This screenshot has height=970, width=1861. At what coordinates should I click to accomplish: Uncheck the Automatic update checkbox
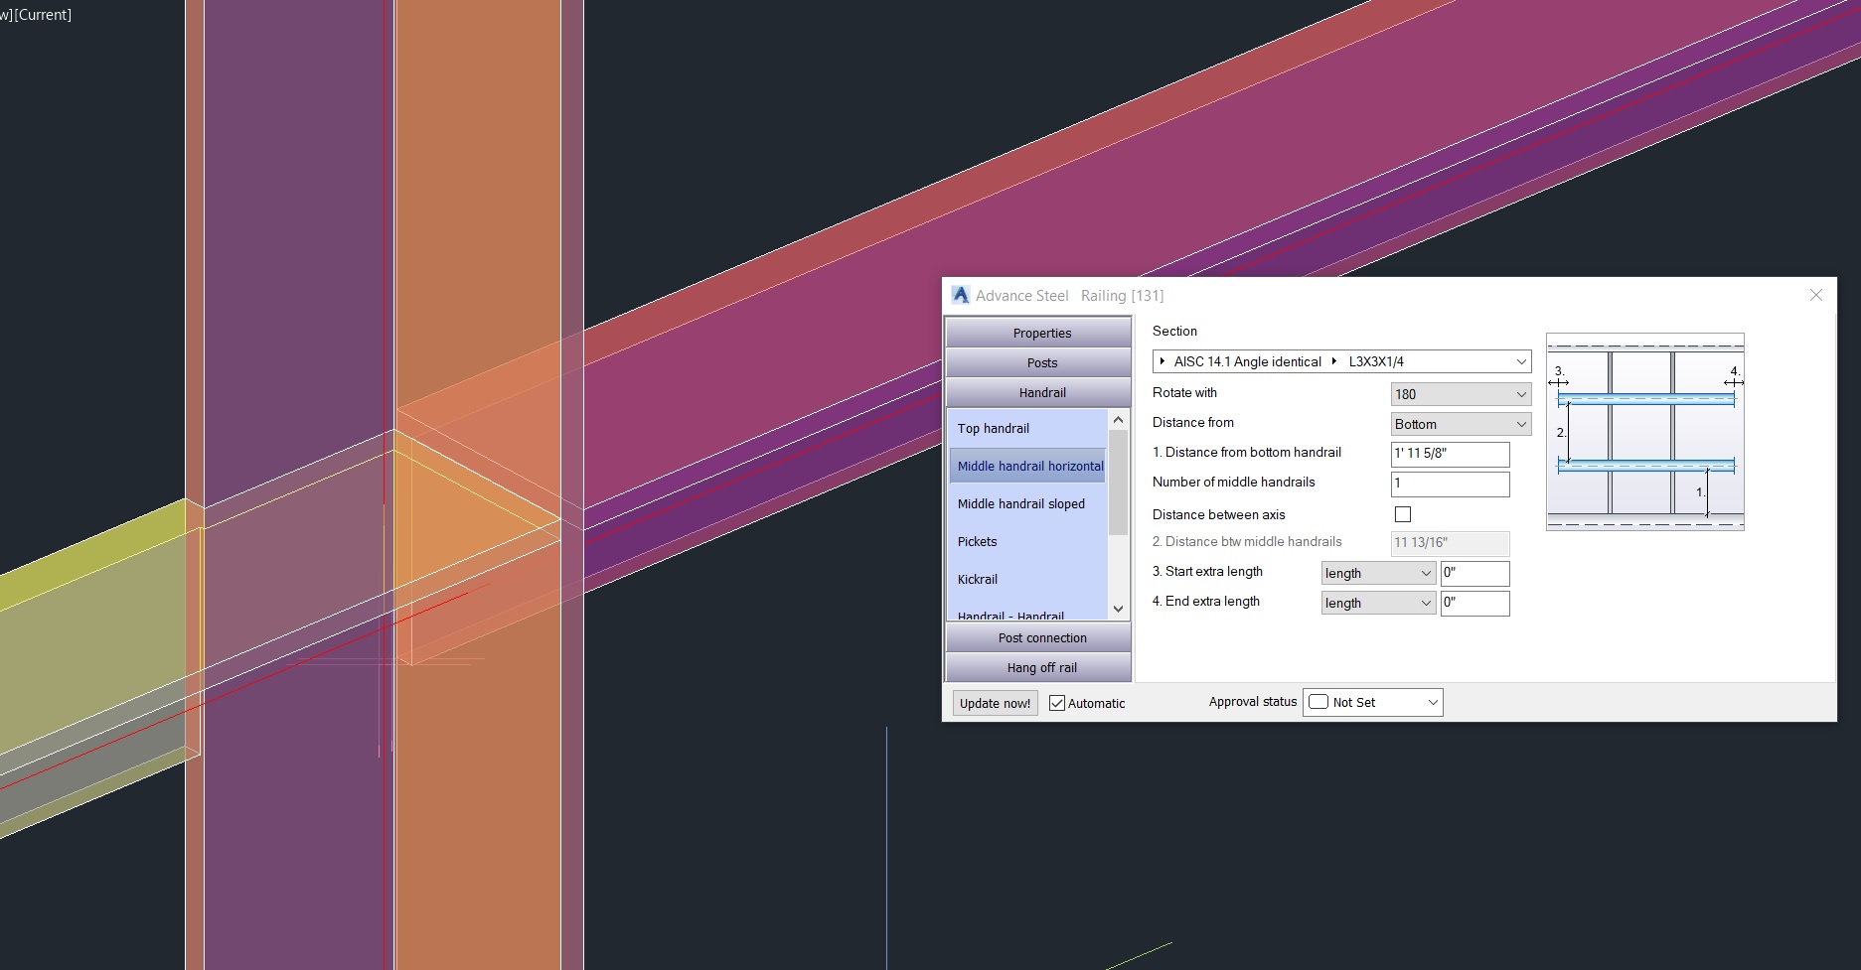[x=1056, y=702]
